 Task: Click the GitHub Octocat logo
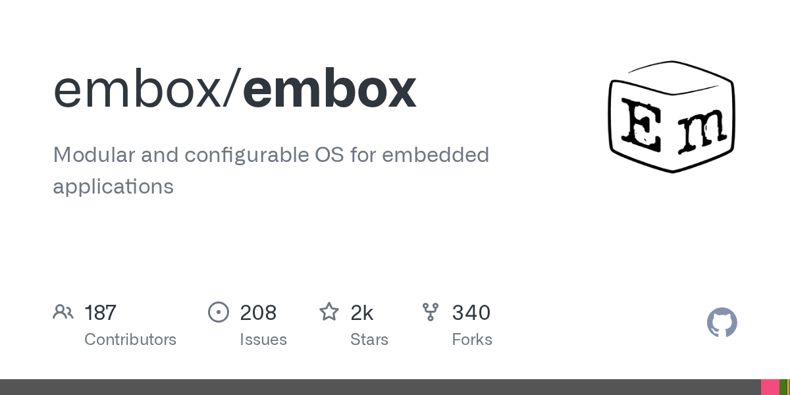pyautogui.click(x=722, y=323)
